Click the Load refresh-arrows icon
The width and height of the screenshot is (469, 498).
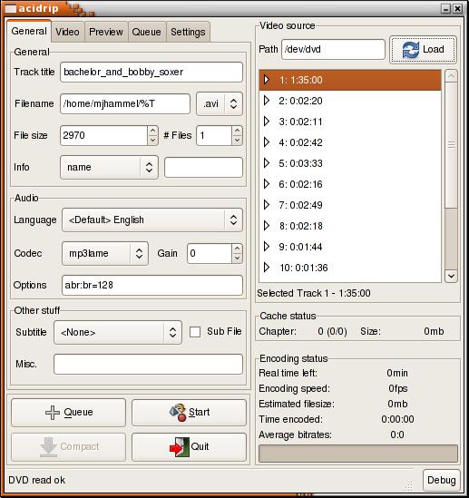tap(411, 50)
